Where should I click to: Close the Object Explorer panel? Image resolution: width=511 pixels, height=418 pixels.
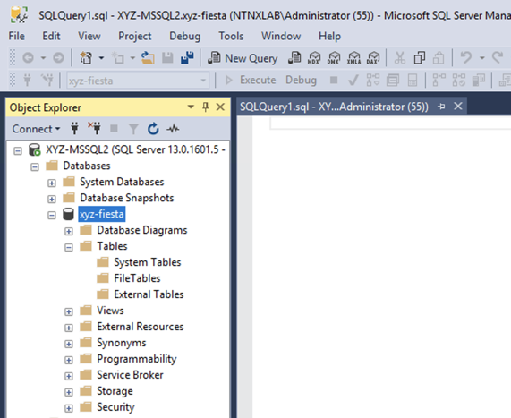click(220, 107)
